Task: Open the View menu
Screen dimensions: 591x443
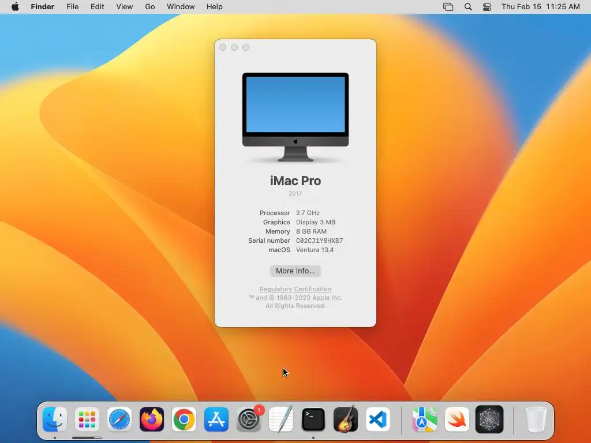Action: pyautogui.click(x=125, y=7)
